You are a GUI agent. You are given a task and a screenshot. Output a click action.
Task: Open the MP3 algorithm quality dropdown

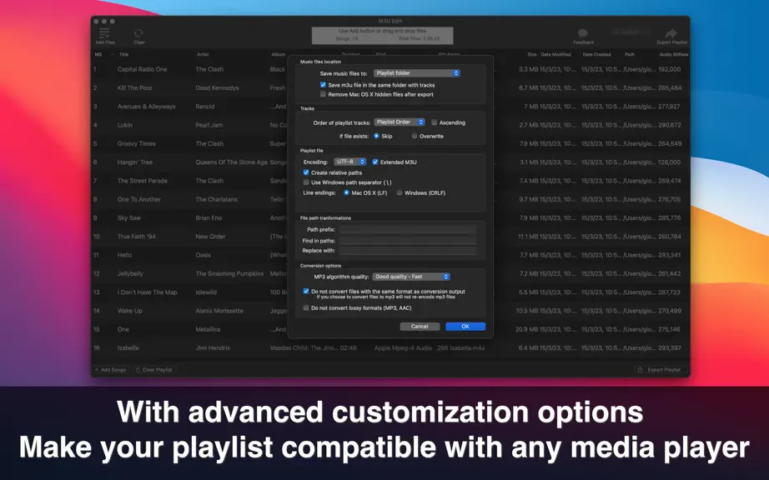(411, 277)
